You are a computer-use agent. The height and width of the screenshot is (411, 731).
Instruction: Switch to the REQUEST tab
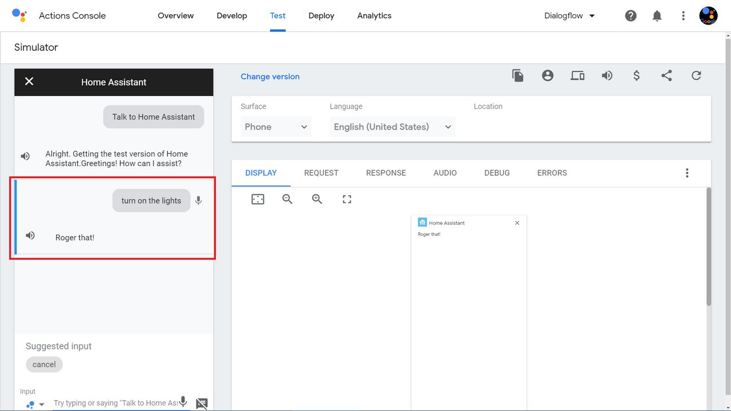322,173
